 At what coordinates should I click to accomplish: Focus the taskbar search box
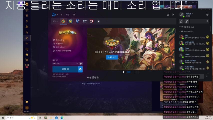point(21,118)
